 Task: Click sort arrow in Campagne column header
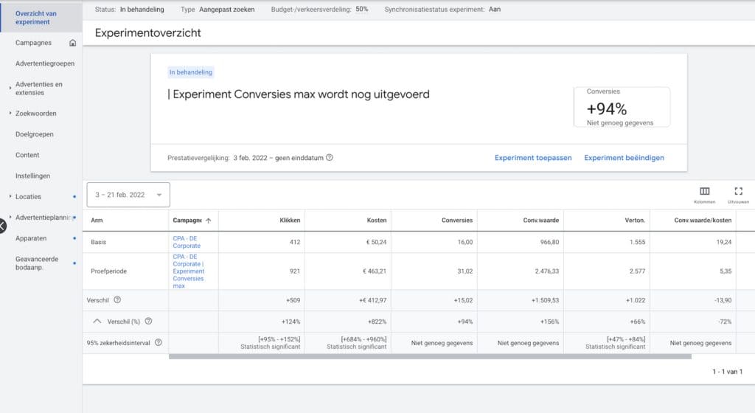209,221
